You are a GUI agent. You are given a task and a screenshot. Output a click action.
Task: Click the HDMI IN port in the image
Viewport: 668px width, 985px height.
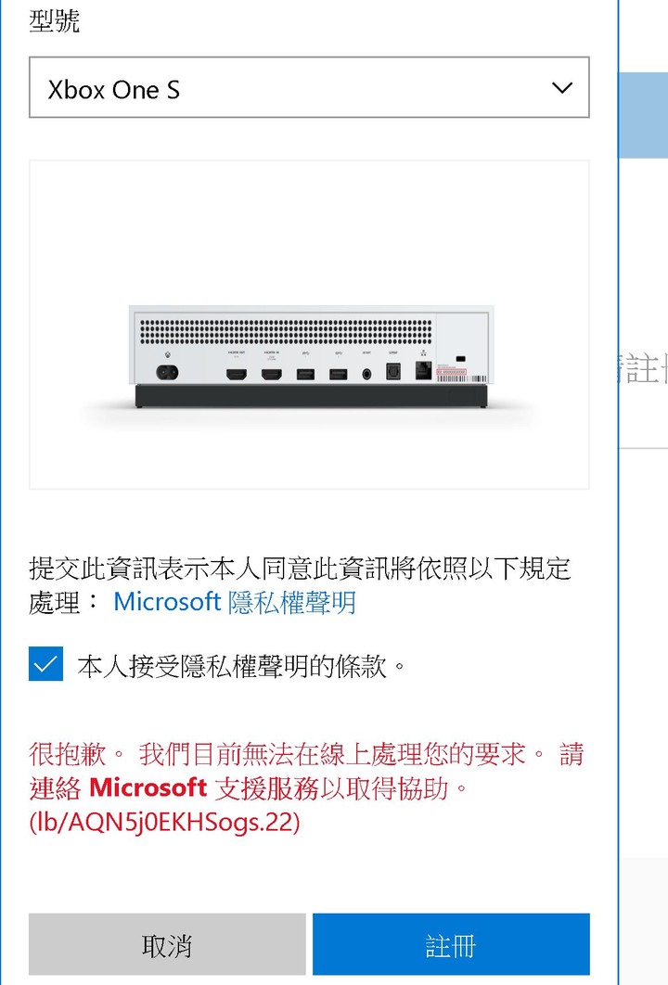point(272,375)
